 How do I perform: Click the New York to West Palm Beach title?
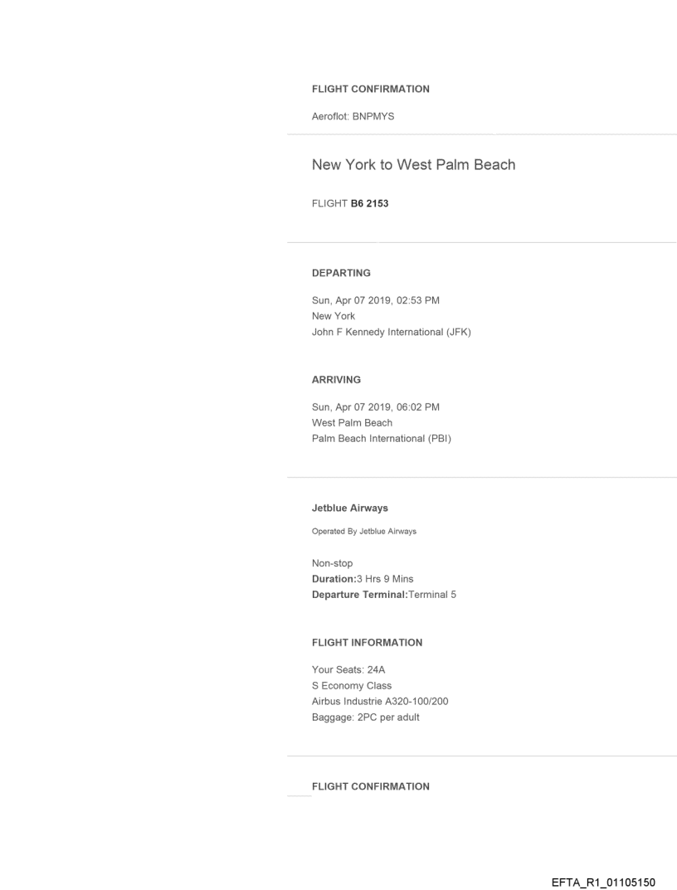pyautogui.click(x=413, y=164)
